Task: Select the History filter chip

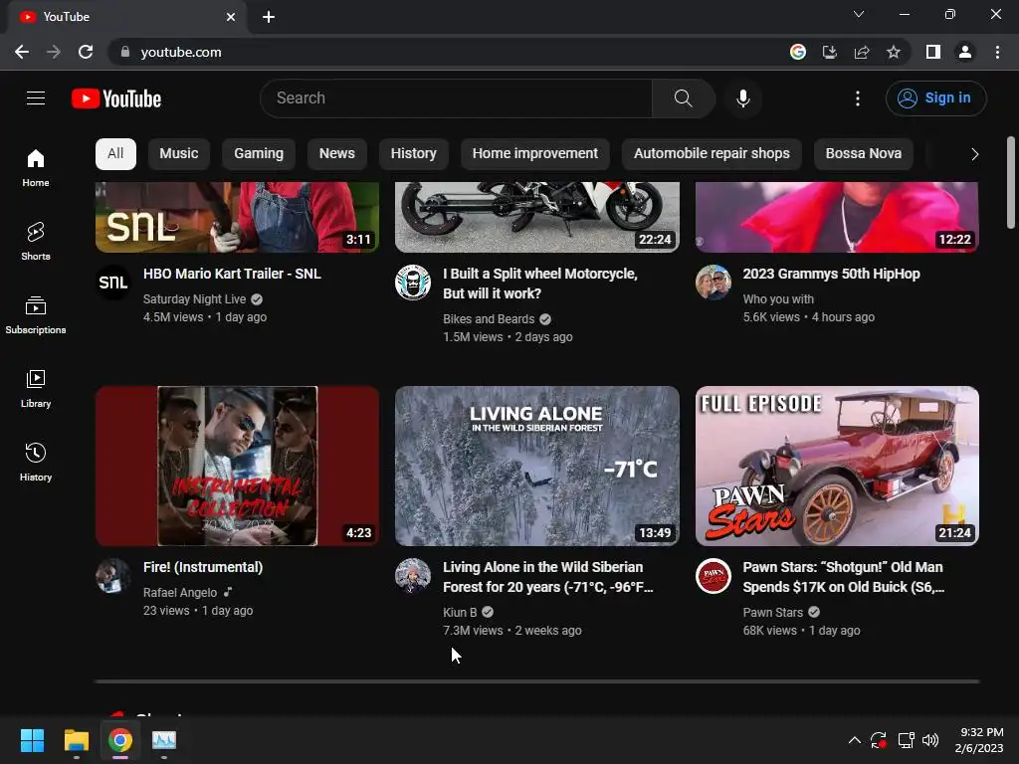Action: tap(413, 154)
